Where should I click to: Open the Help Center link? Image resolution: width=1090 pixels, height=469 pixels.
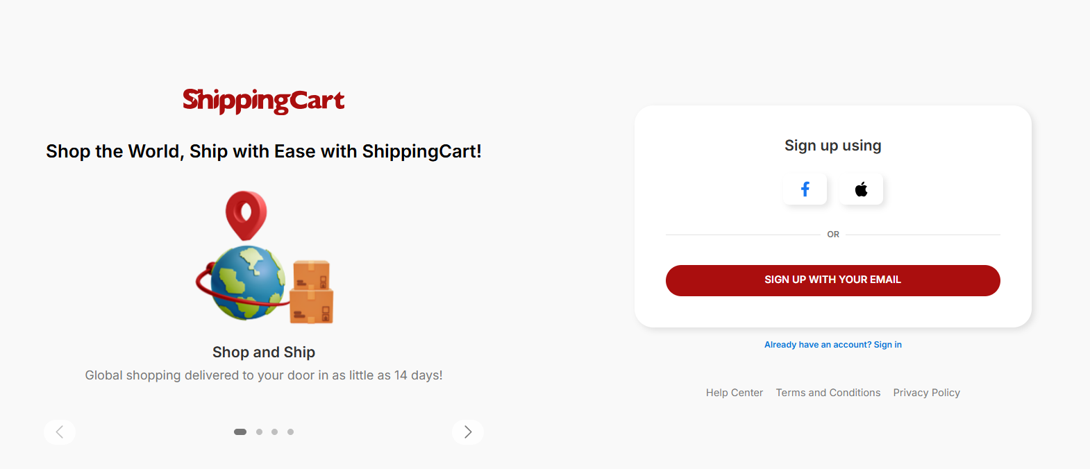[x=734, y=393]
